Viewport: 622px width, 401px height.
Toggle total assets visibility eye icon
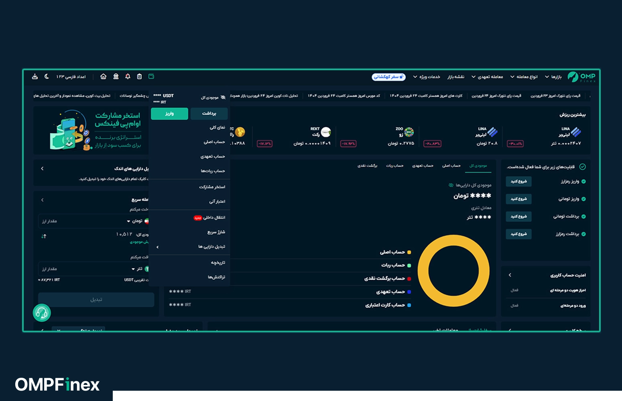[x=451, y=185]
